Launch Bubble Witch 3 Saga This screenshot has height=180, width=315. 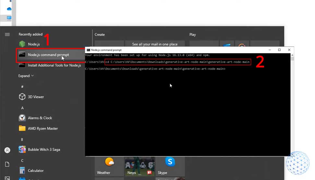click(39, 150)
